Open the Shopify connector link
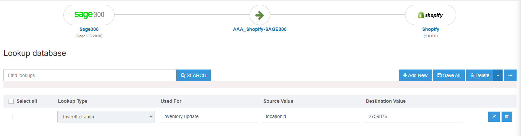521x136 pixels. (x=431, y=30)
